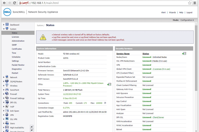Open the Settings page under System

[x=15, y=61]
